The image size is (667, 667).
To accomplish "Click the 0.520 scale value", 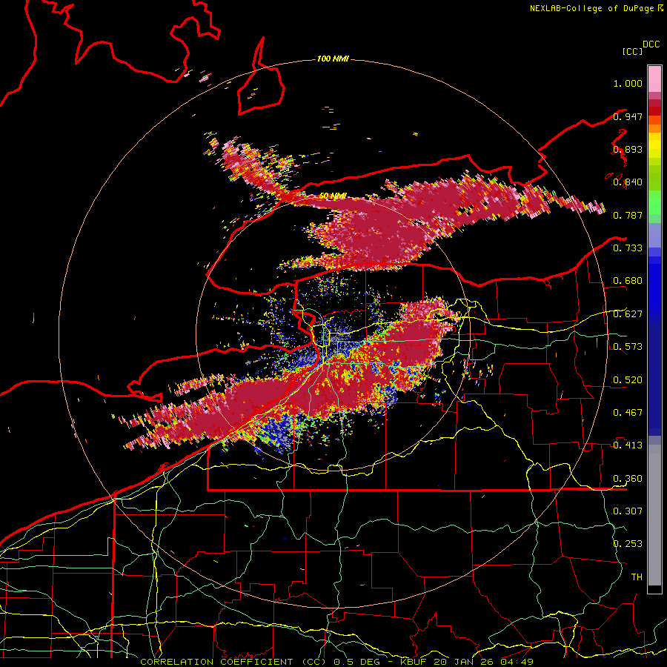I will pyautogui.click(x=628, y=380).
